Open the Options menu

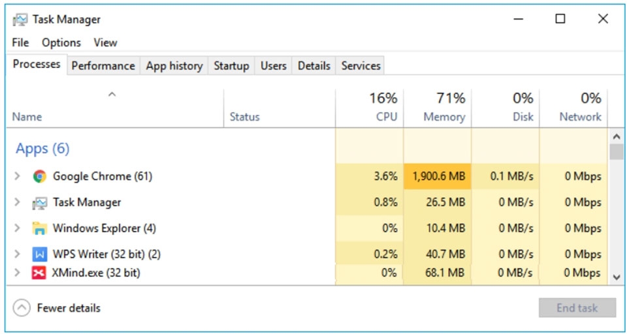coord(61,42)
